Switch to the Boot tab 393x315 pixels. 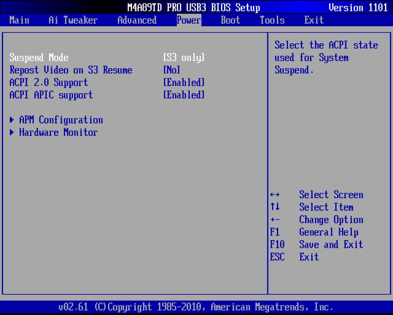coord(230,20)
